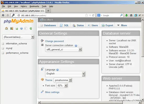The width and height of the screenshot is (144, 104).
Task: Click the mysql database icon
Action: [3, 48]
